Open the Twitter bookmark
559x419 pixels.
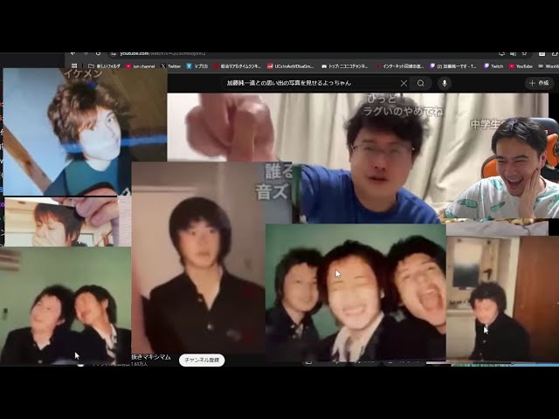pyautogui.click(x=171, y=66)
